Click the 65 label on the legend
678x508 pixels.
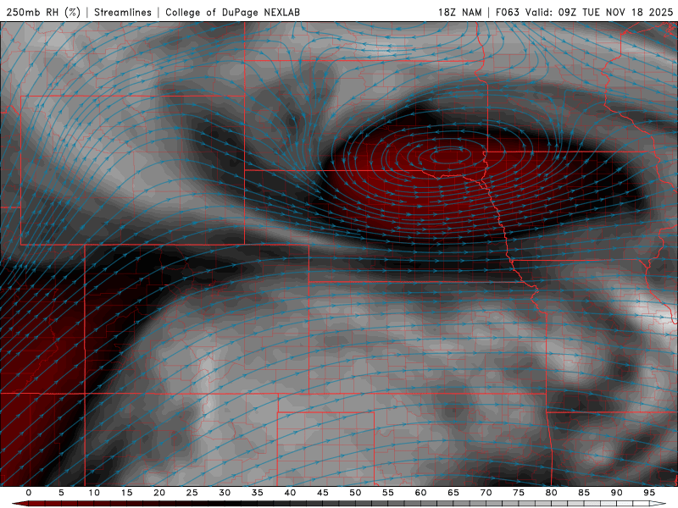click(453, 493)
